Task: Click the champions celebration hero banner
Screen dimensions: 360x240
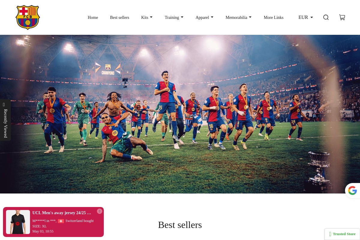Action: pos(180,114)
